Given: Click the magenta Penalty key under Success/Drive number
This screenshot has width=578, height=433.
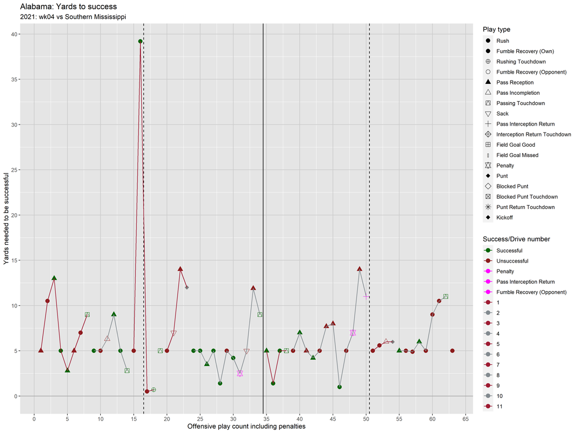Looking at the screenshot, I should [x=488, y=271].
